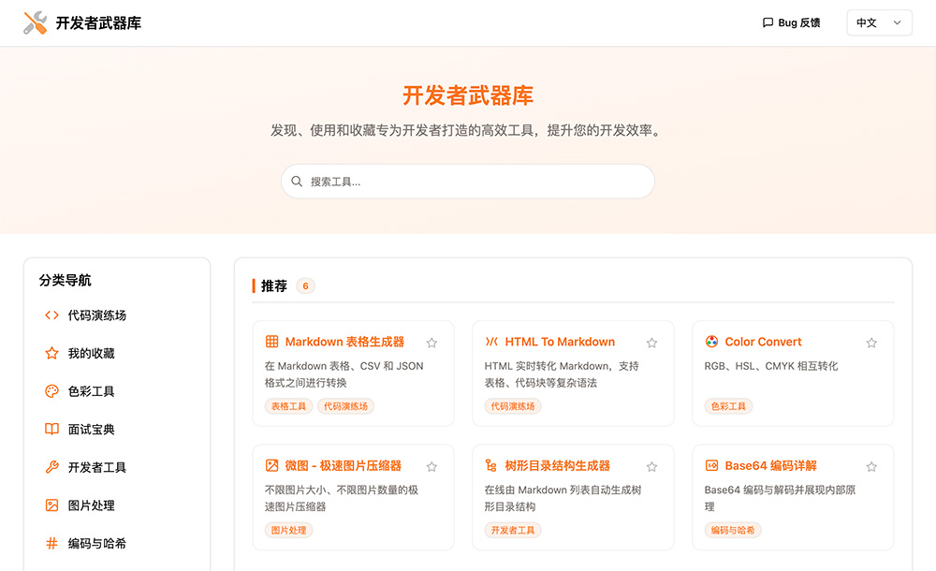Open the 中文 language dropdown
936x571 pixels.
(879, 22)
